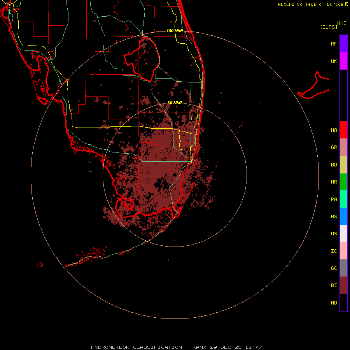Click the magenta UK color swatch

click(343, 61)
